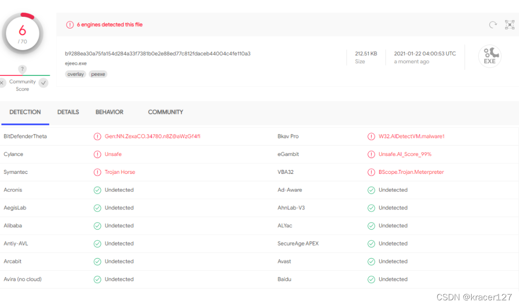The width and height of the screenshot is (519, 305).
Task: Click the detection score gauge showing 6/70
Action: tap(23, 33)
